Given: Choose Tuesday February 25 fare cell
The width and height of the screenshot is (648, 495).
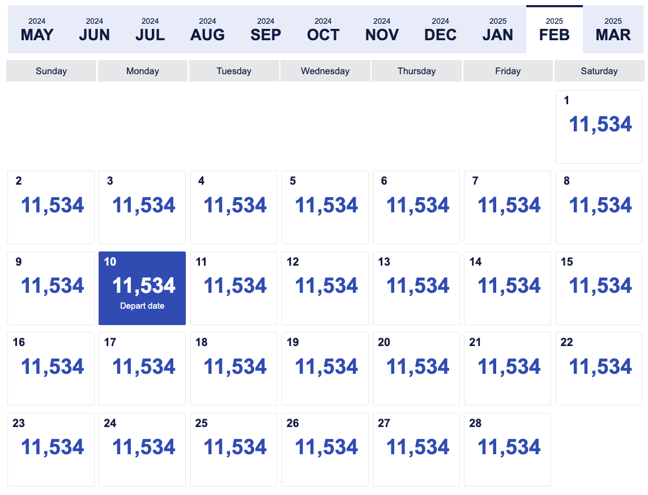Looking at the screenshot, I should click(233, 450).
